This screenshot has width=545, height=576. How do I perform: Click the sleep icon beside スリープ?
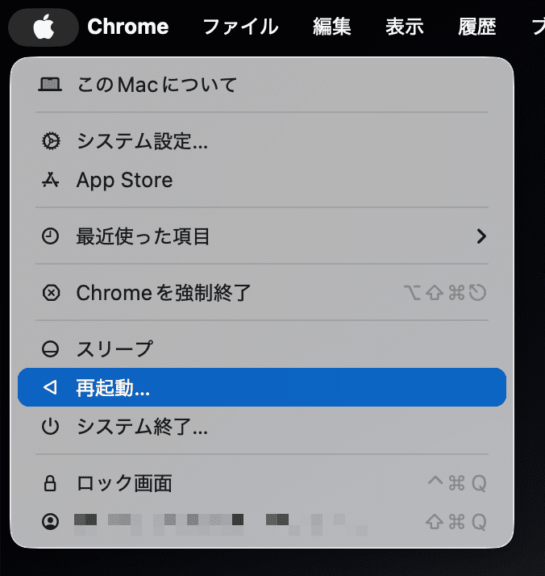coord(50,349)
